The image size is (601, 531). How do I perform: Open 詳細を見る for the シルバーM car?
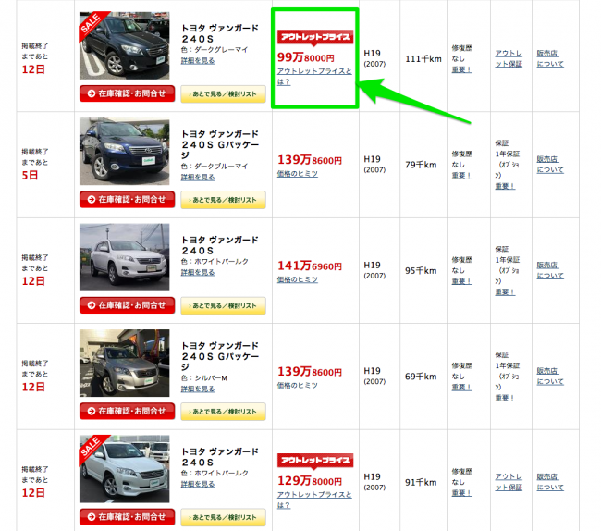(198, 389)
